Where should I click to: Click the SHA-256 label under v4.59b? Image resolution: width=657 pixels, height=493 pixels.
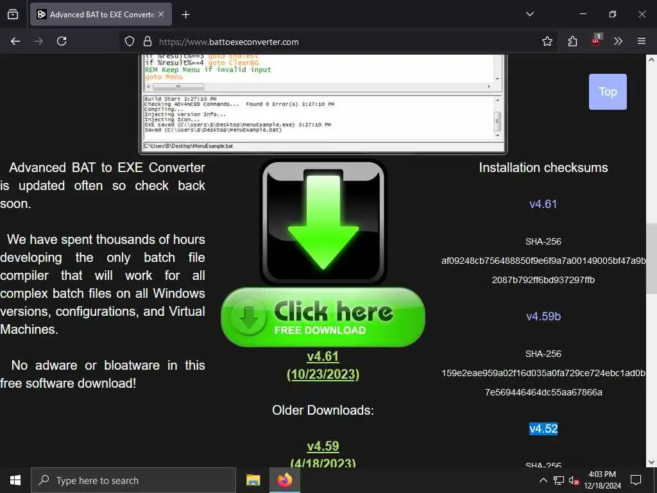(x=543, y=354)
